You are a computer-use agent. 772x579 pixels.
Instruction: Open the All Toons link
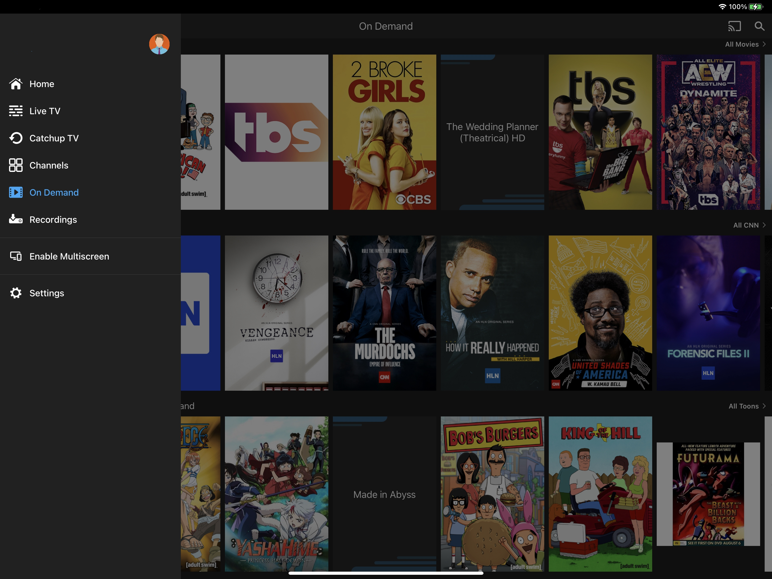pyautogui.click(x=743, y=406)
